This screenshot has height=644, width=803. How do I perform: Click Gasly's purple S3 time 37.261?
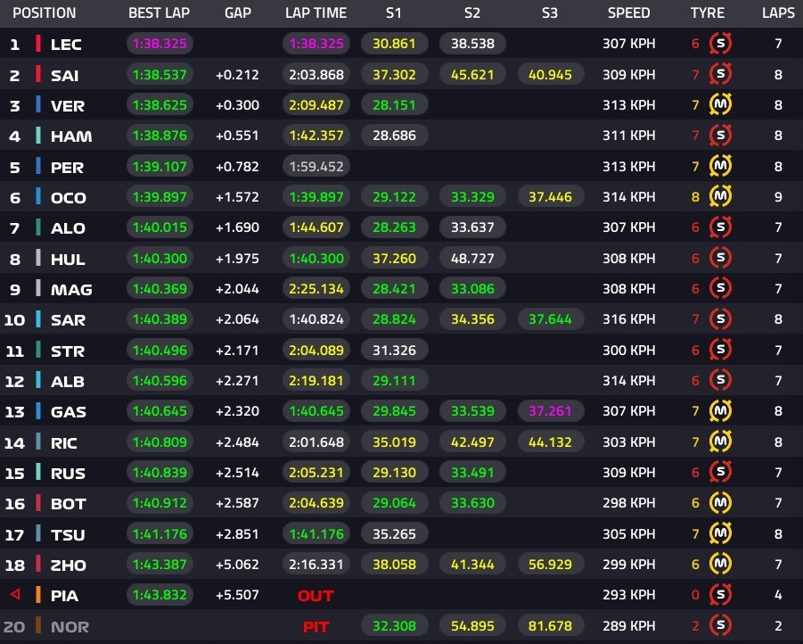(550, 411)
